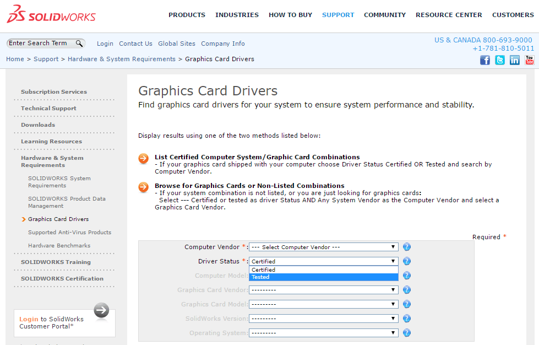Open Hardware Benchmarks in the sidebar
This screenshot has width=539, height=345.
pyautogui.click(x=59, y=246)
